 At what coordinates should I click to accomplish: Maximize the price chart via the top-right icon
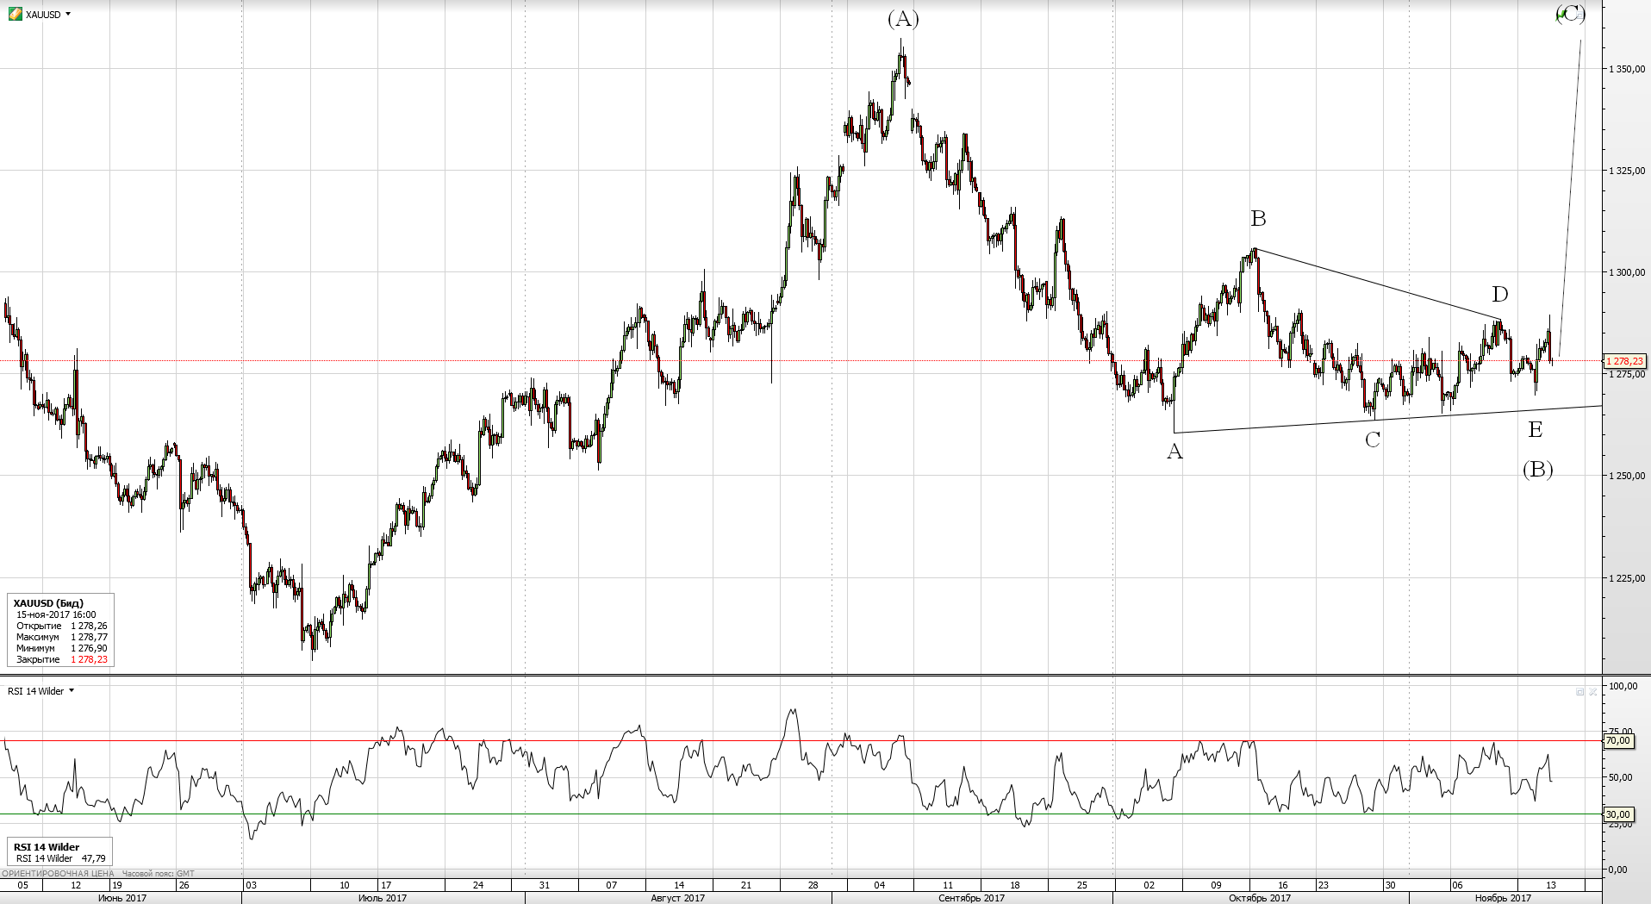coord(1579,14)
